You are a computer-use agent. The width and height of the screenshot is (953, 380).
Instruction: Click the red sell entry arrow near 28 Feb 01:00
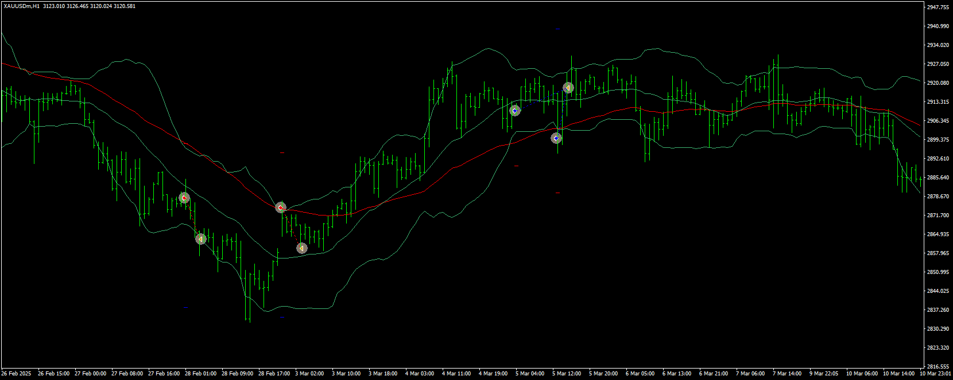tap(184, 198)
